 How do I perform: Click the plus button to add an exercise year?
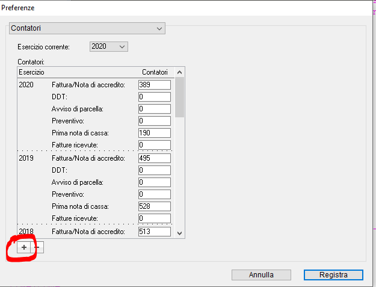tap(23, 247)
